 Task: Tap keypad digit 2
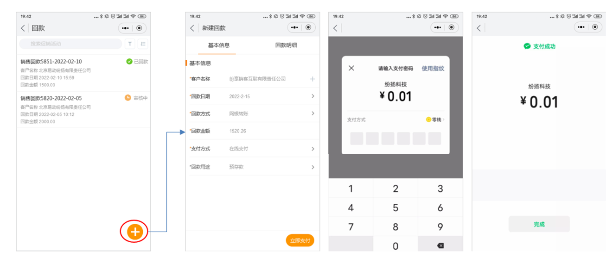(395, 189)
